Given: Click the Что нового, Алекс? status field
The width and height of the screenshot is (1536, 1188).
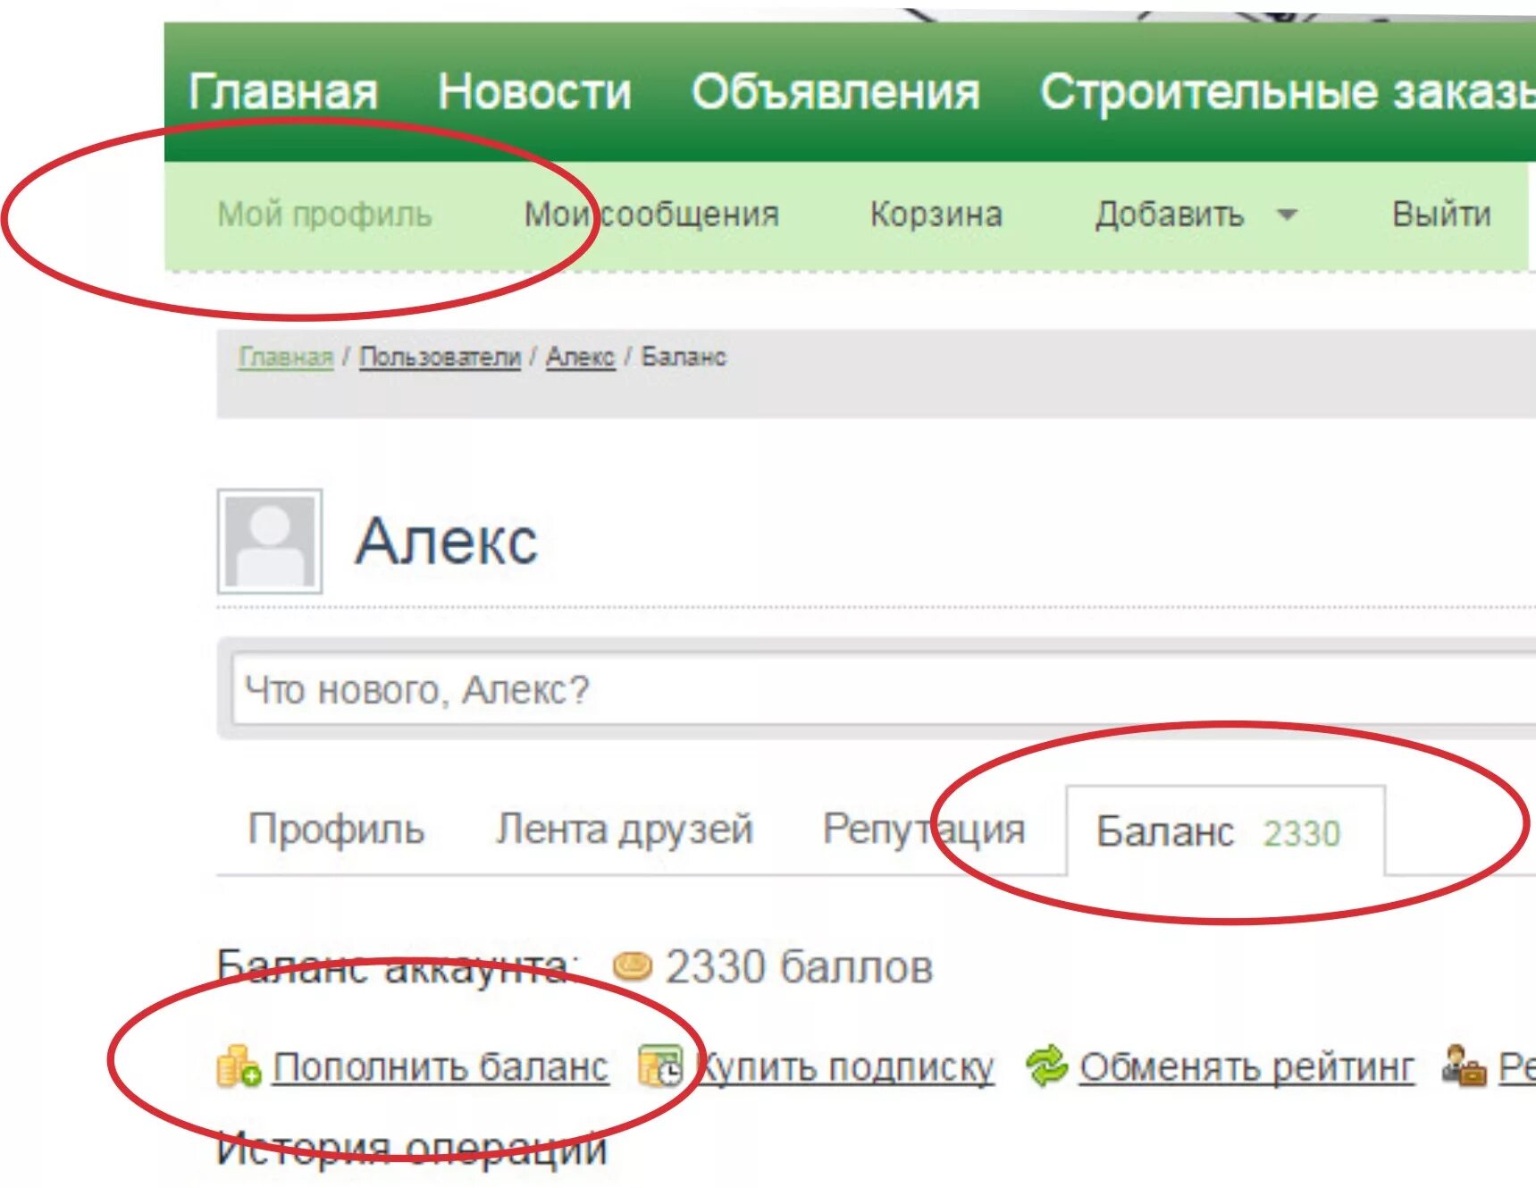Looking at the screenshot, I should click(x=884, y=689).
